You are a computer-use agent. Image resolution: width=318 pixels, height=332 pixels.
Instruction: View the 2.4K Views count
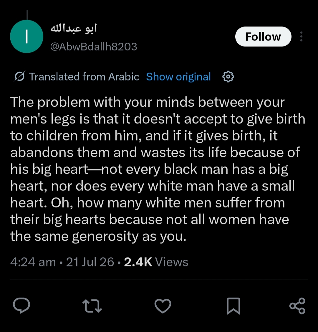pyautogui.click(x=156, y=262)
